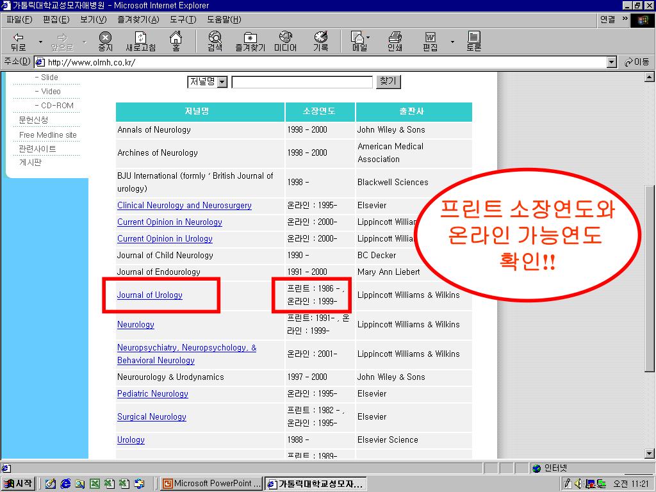The height and width of the screenshot is (492, 656).
Task: Open the 도움말(H) menu
Action: click(x=224, y=20)
